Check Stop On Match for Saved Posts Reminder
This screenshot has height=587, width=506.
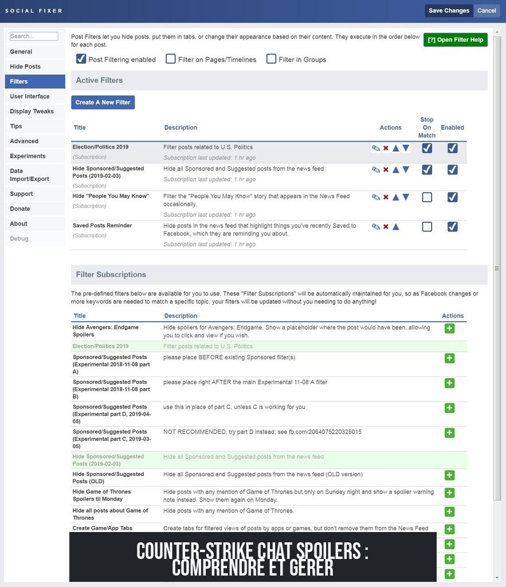tap(427, 227)
